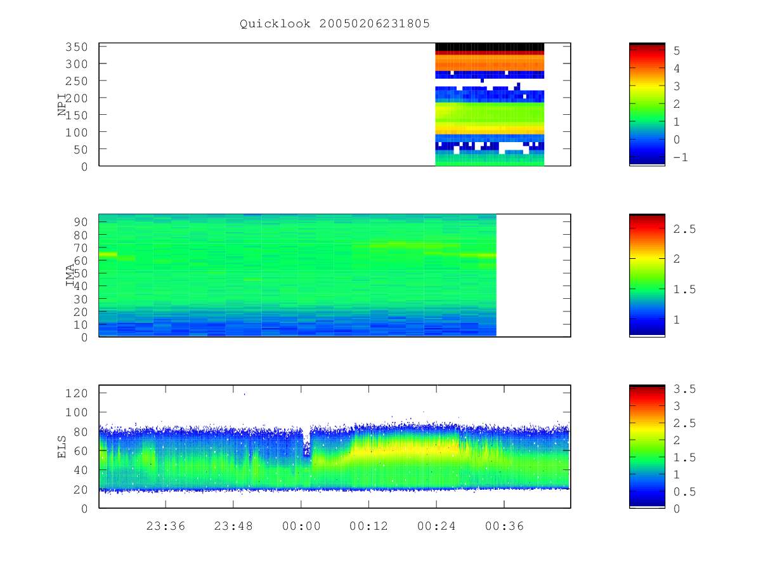Click the -1 value on NPI colorbar
Image resolution: width=761 pixels, height=571 pixels.
click(x=680, y=157)
